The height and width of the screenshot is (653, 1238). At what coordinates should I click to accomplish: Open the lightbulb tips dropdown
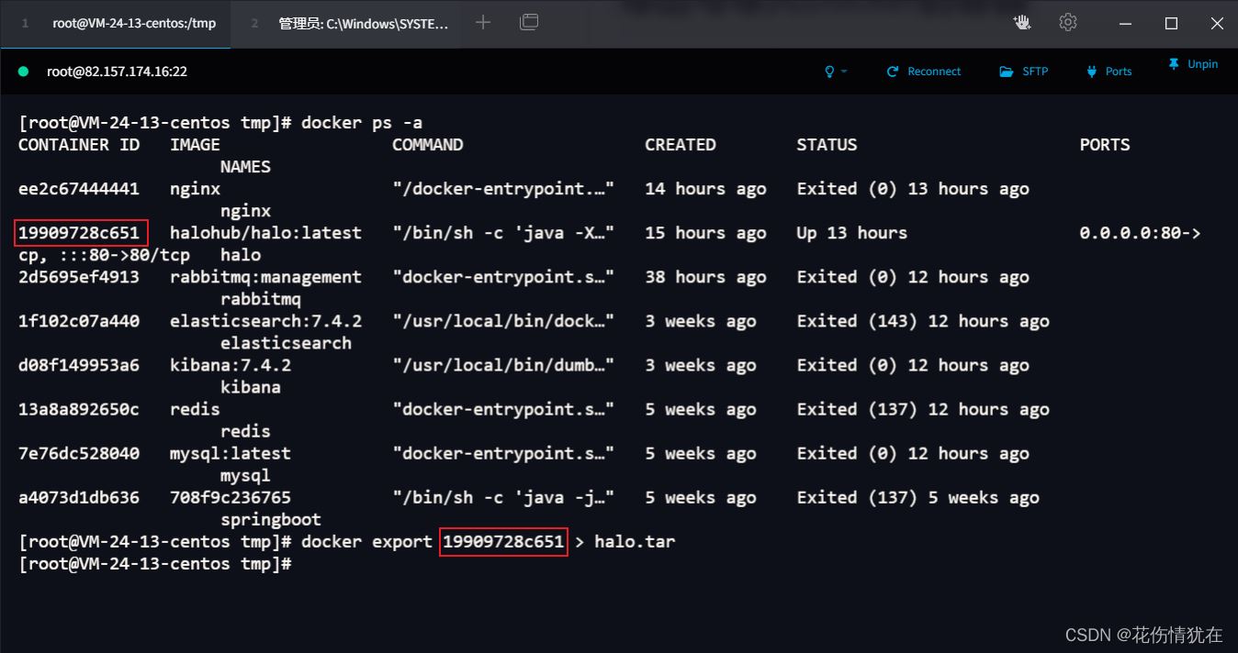pos(835,72)
